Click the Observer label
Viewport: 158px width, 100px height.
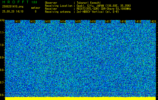tap(51, 3)
